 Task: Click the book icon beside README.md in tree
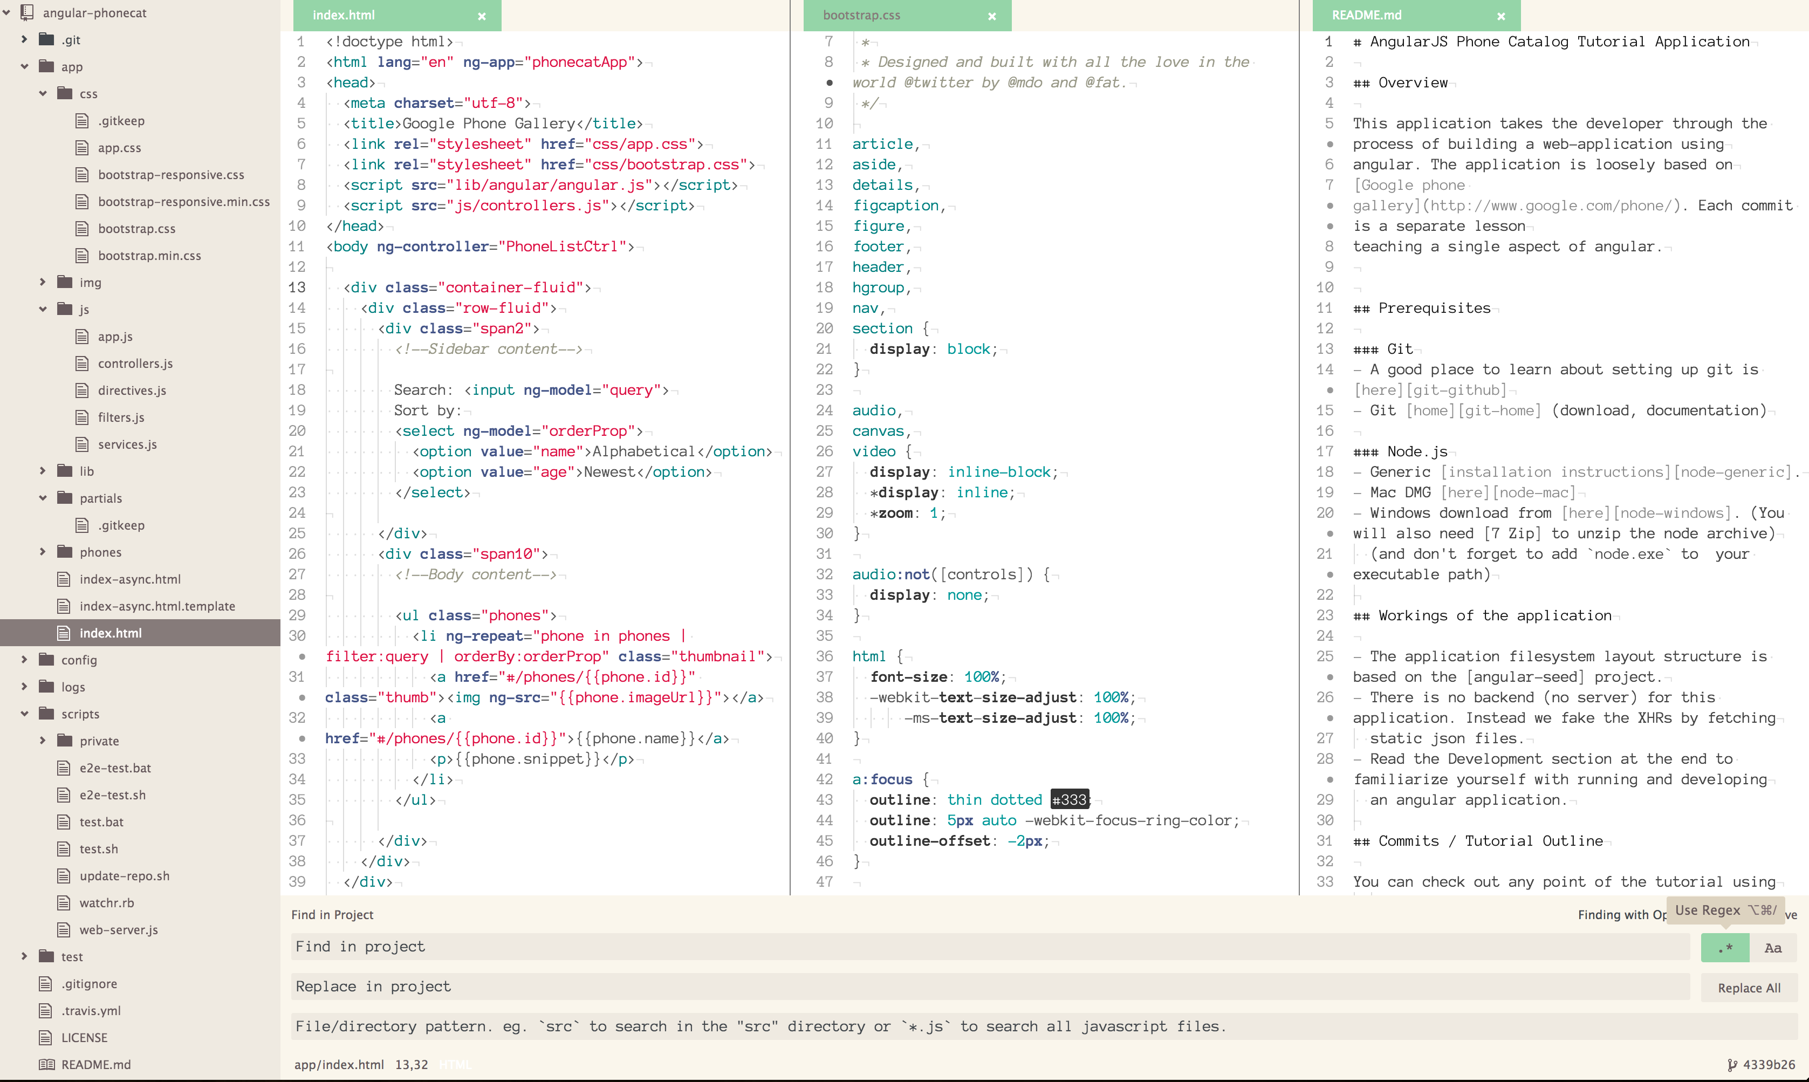(46, 1065)
